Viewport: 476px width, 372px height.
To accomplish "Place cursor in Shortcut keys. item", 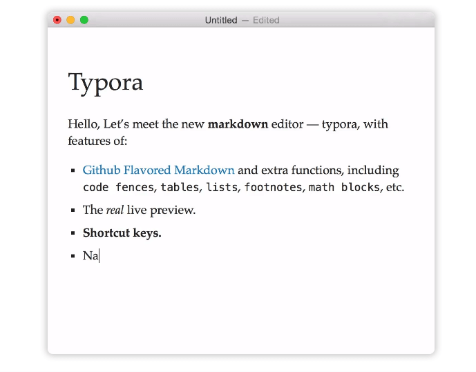I will click(x=122, y=233).
